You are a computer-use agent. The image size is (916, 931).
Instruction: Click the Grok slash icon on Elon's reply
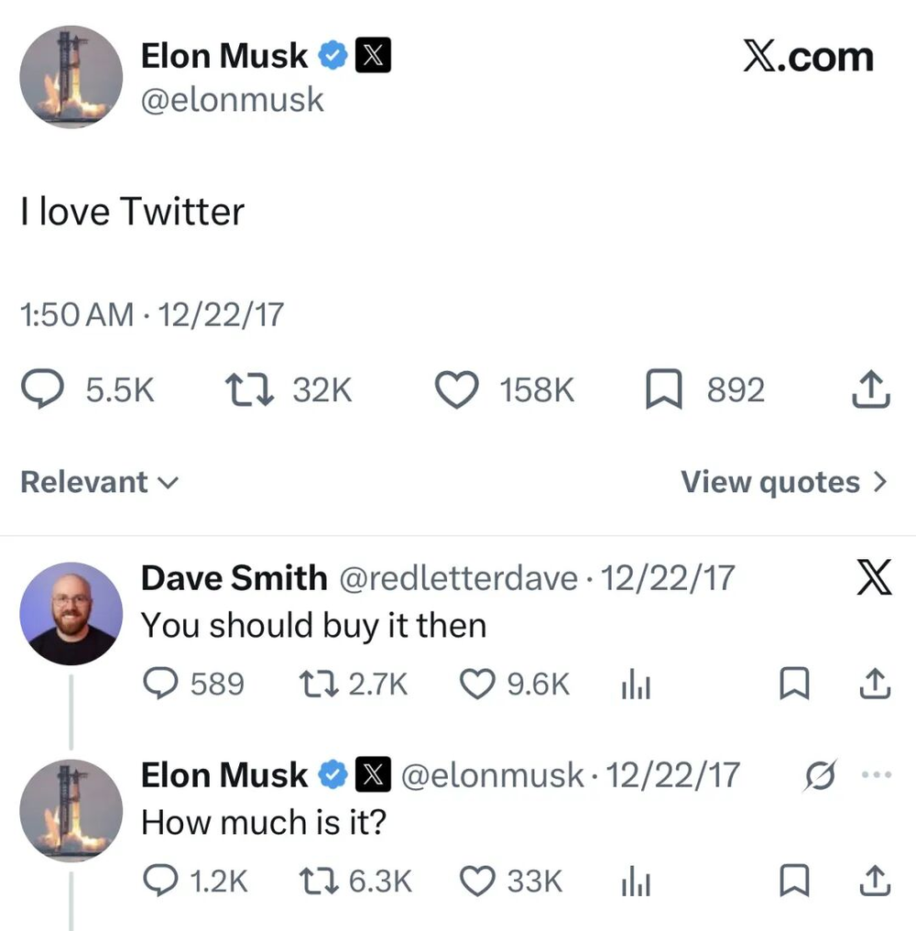pos(821,775)
